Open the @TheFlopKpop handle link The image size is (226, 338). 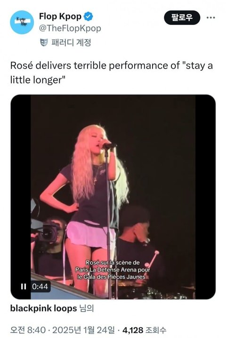click(70, 28)
